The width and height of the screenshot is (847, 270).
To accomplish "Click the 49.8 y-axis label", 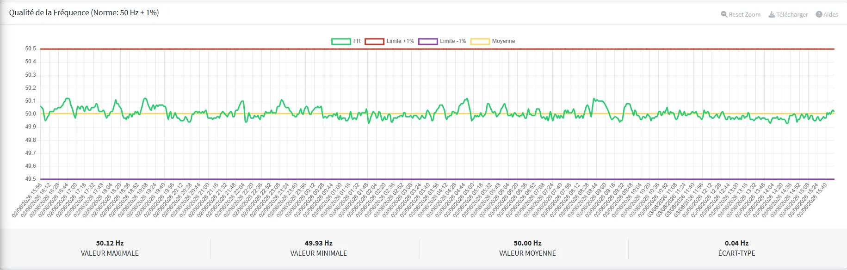I will [x=31, y=140].
